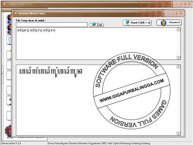Click the thumbs-up icon on Konversi button
The width and height of the screenshot is (193, 145).
coord(163,22)
